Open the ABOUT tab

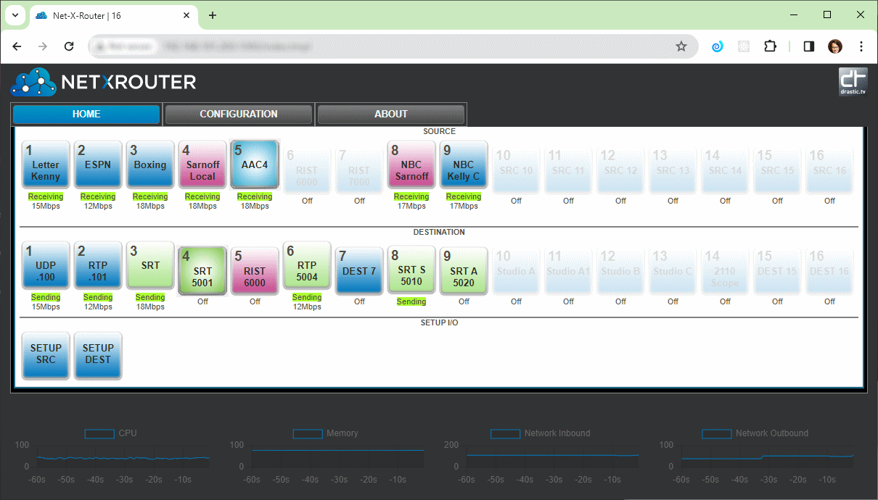click(x=391, y=114)
